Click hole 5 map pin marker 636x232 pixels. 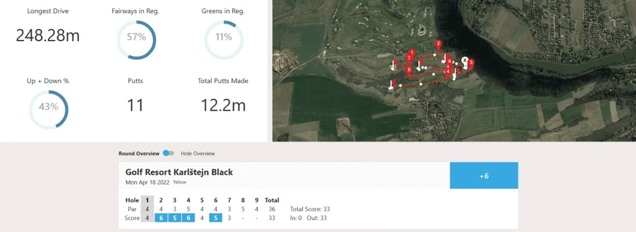409,70
